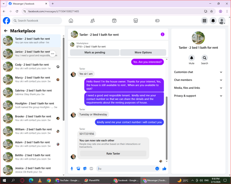231x184 pixels.
Task: Show hidden system tray icons
Action: pyautogui.click(x=193, y=180)
